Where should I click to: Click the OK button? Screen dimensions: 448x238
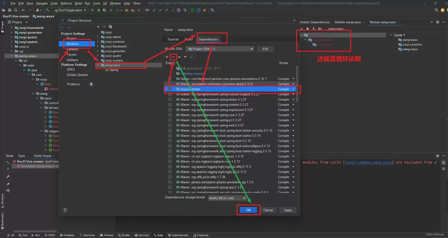[248, 210]
